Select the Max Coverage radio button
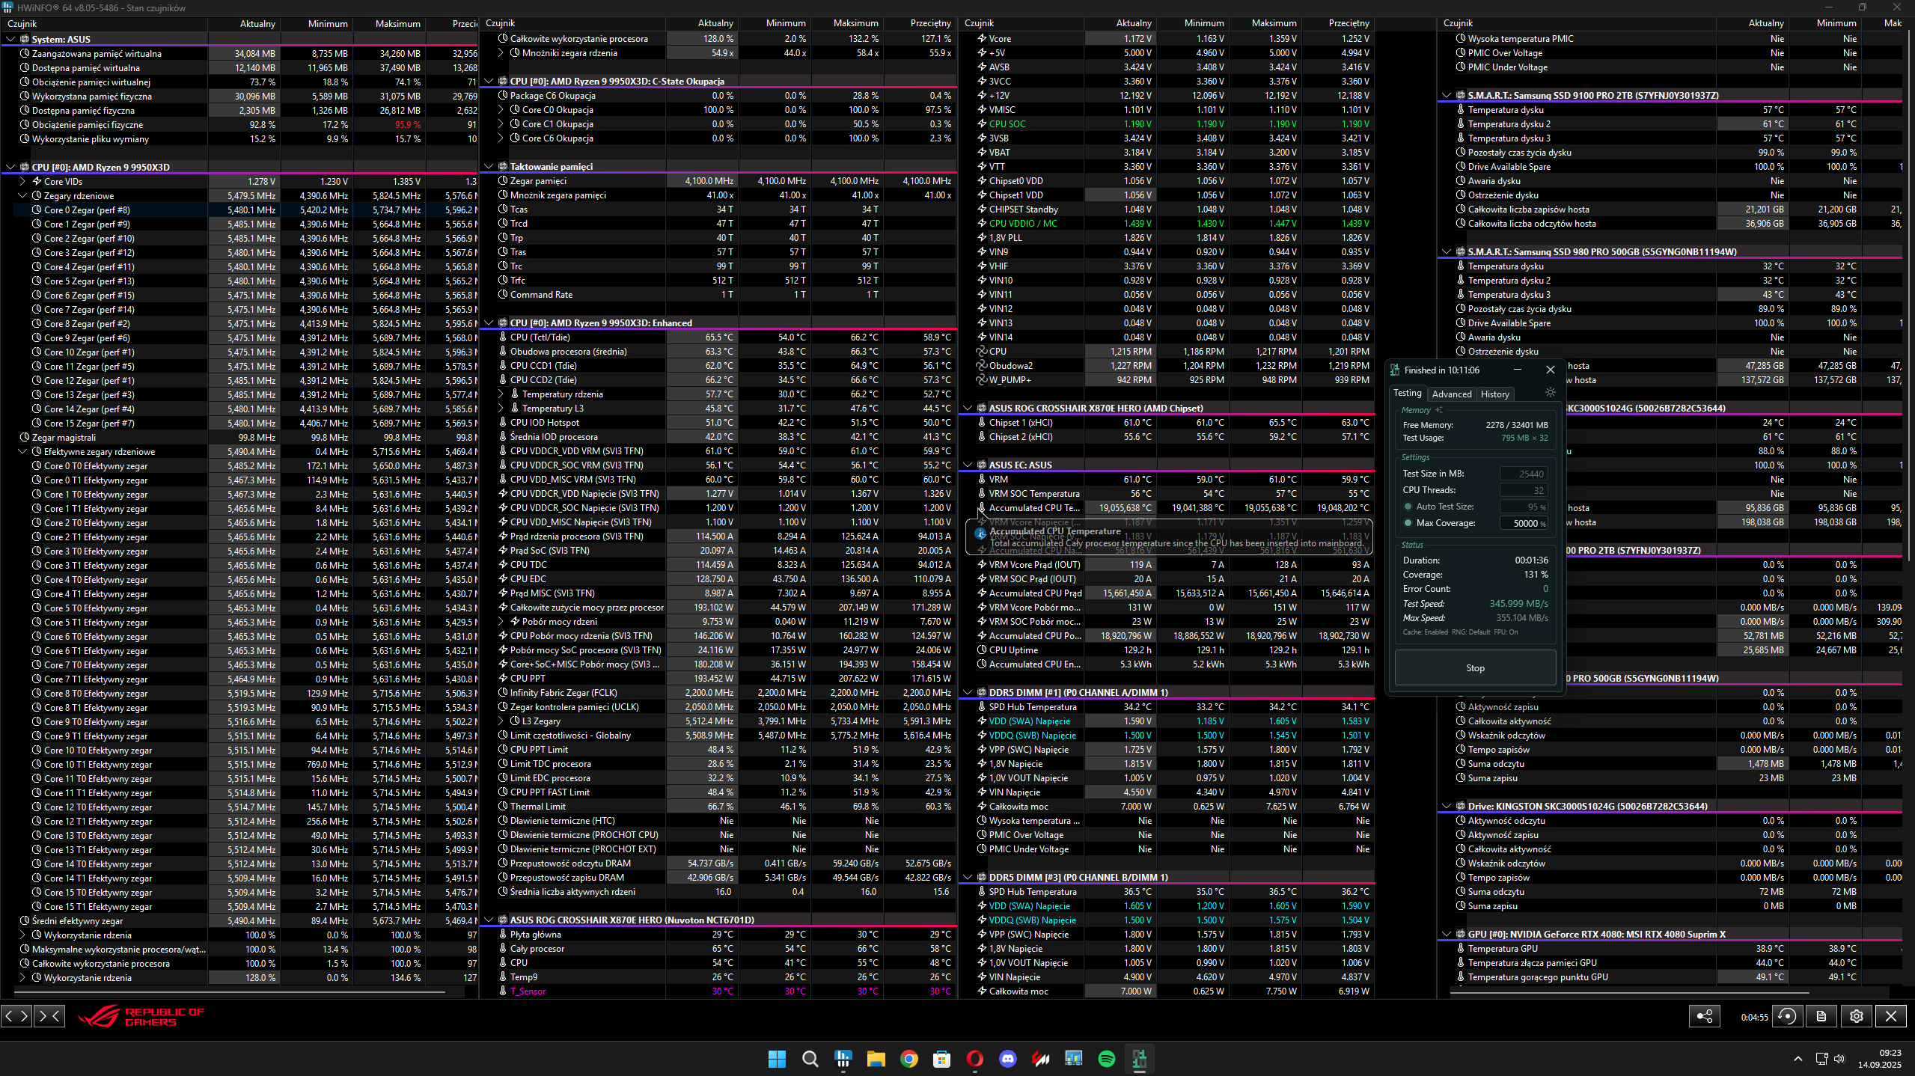This screenshot has height=1076, width=1915. pyautogui.click(x=1408, y=523)
